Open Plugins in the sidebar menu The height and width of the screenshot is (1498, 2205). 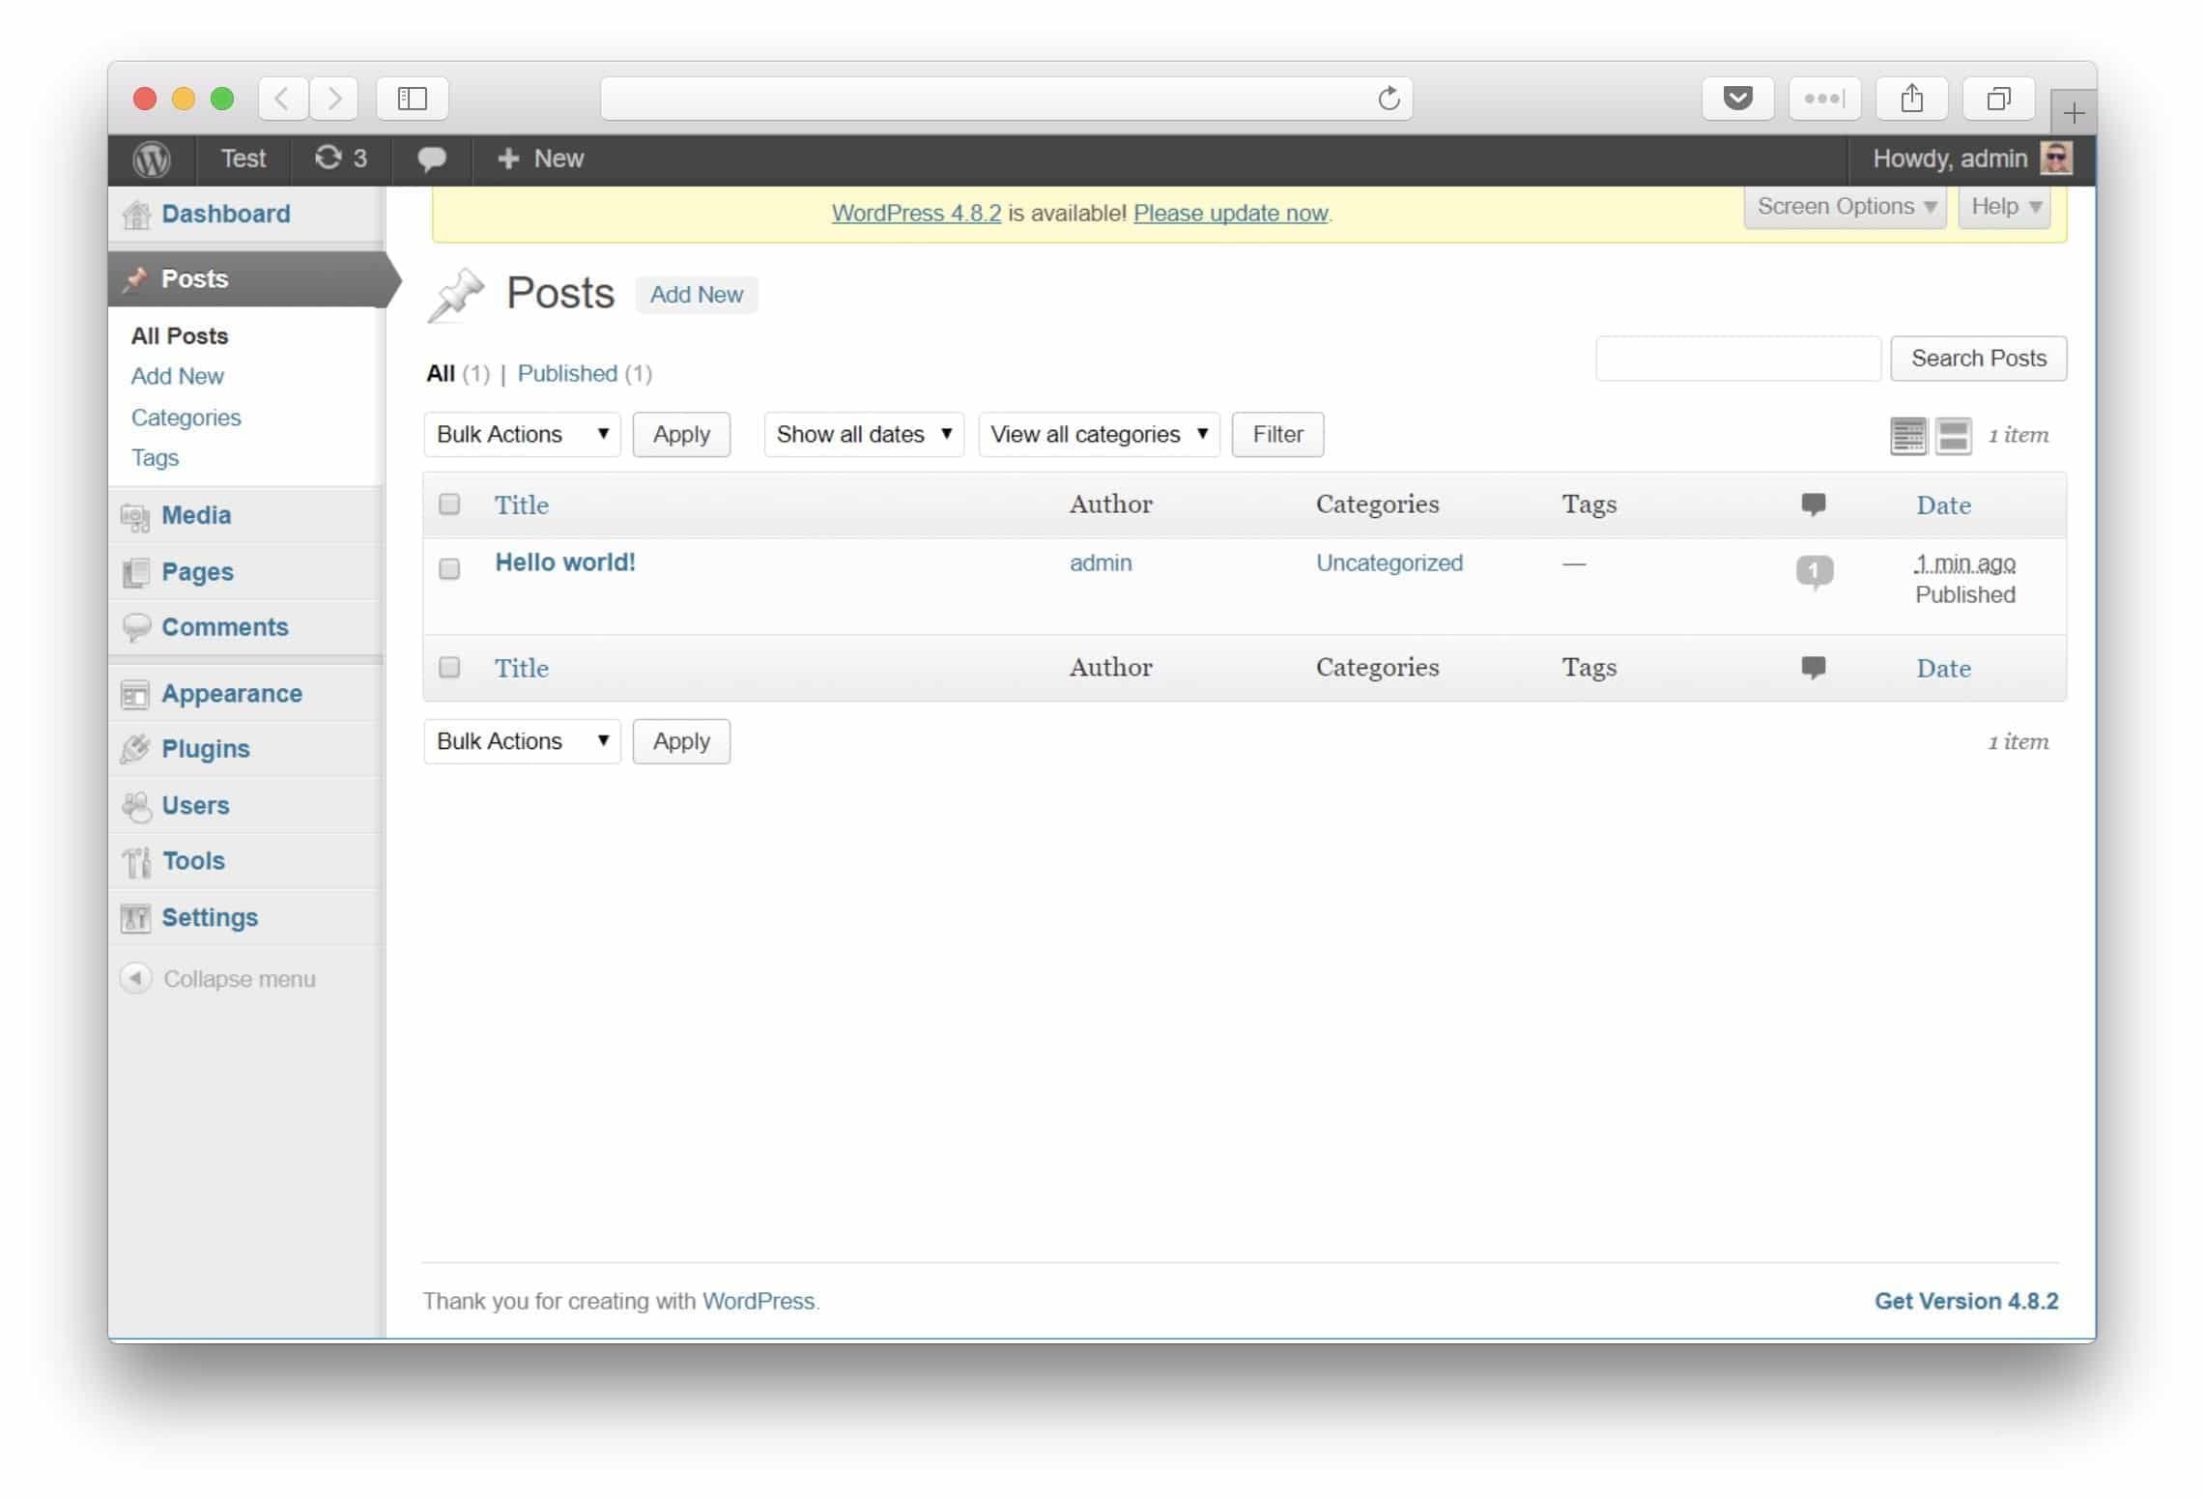click(x=206, y=749)
